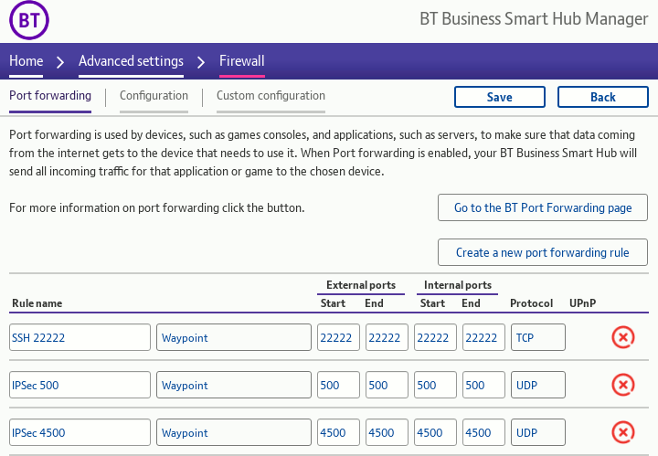Open Waypoint device selector for SSH 22222
The image size is (658, 456).
point(234,337)
